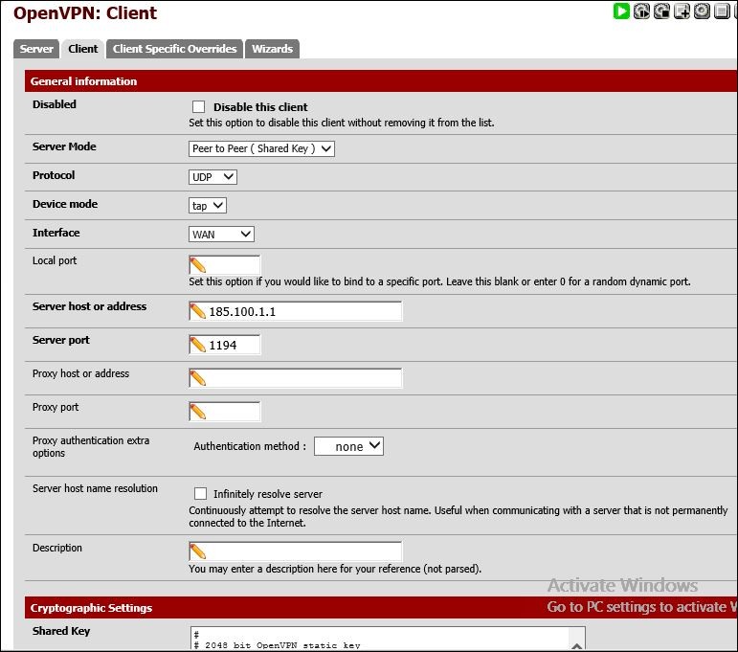
Task: Expand the Protocol UDP dropdown
Action: pyautogui.click(x=212, y=177)
